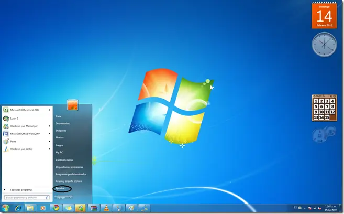The height and width of the screenshot is (214, 344).
Task: Expand Excel 2007 jump list arrow
Action: click(50, 110)
